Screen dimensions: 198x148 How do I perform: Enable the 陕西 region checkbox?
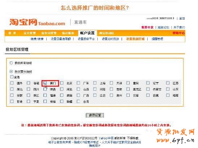pos(45,89)
